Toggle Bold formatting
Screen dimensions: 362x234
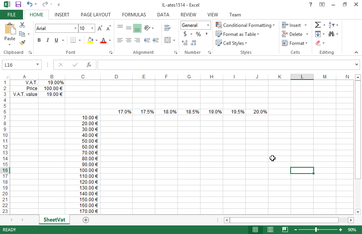[x=39, y=40]
